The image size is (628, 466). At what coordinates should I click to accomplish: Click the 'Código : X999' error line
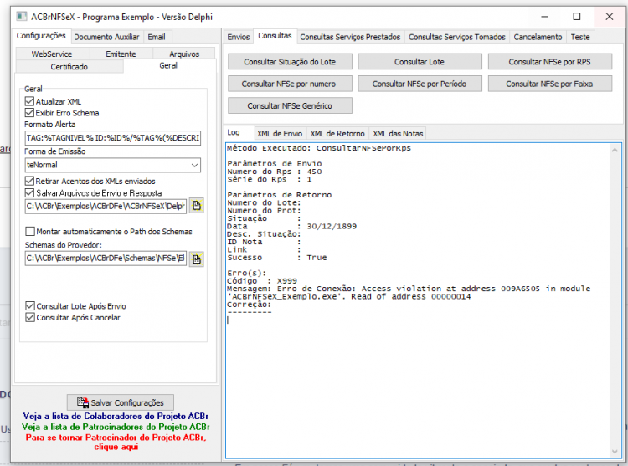pyautogui.click(x=262, y=281)
